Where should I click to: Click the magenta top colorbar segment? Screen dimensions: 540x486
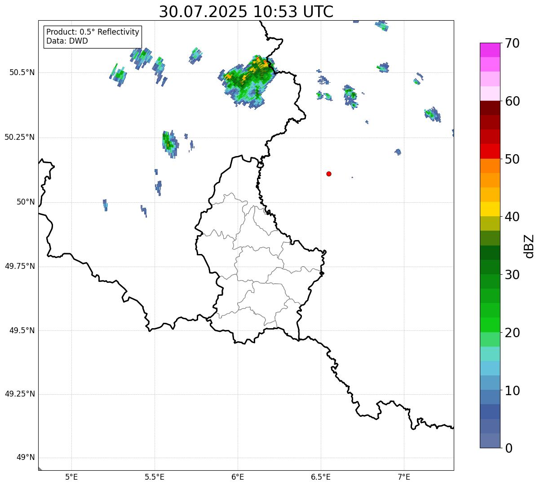point(490,50)
